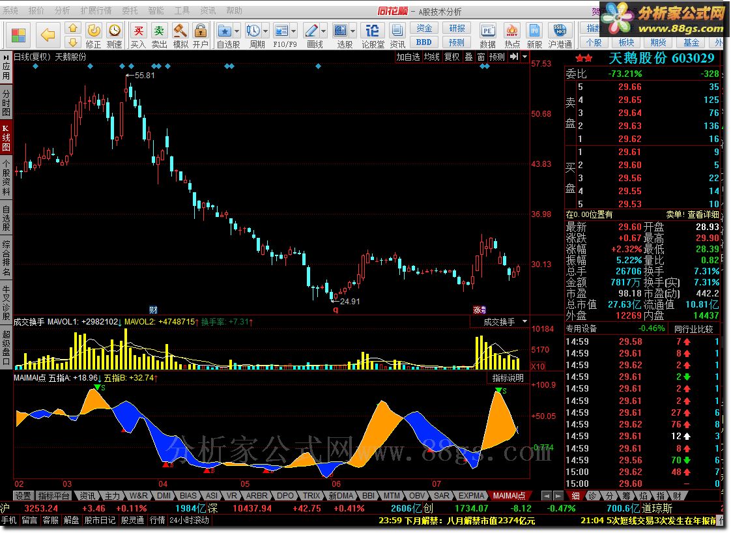Select the MAIMAI点 indicator tab
Screen dimensions: 731x533
(509, 496)
